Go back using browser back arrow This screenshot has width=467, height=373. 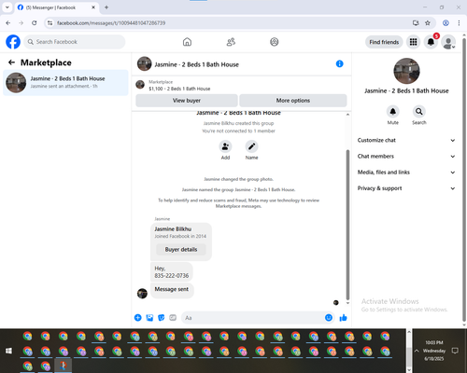[8, 22]
